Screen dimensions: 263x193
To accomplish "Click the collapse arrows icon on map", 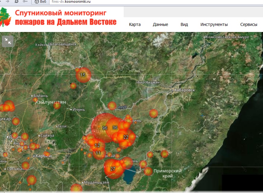I will 8,42.
